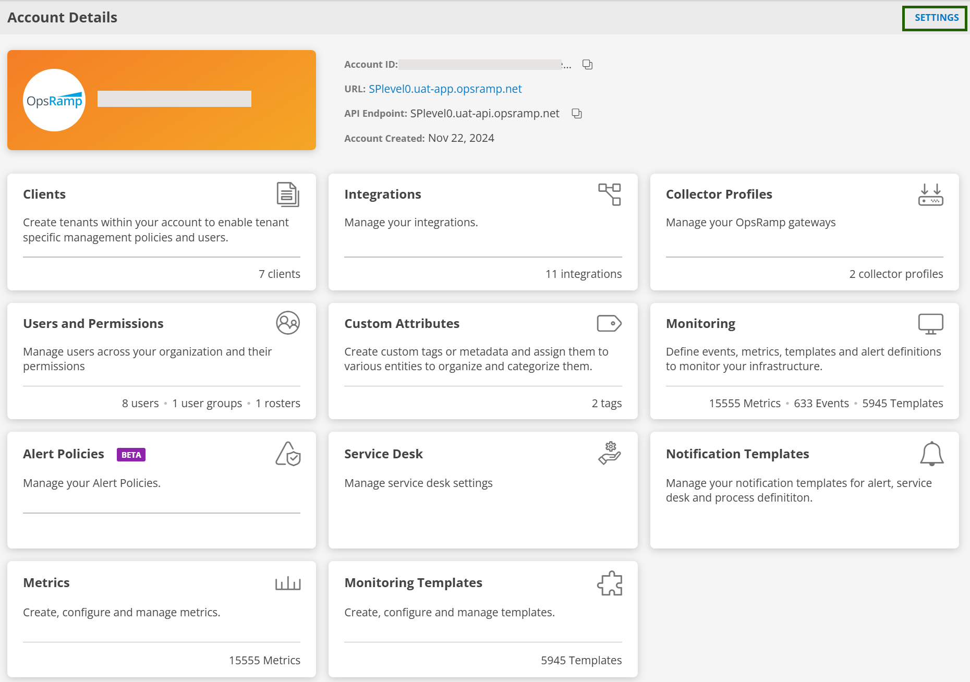Click 'Manage your integrations.' description

click(411, 223)
